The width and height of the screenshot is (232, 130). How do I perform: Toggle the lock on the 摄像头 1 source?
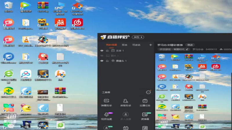[107, 61]
